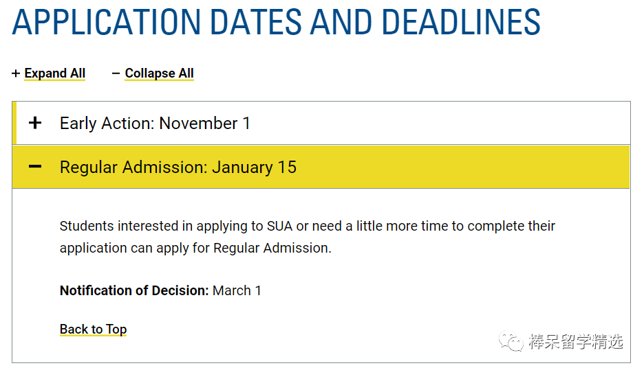Click the November 1 date in header
The height and width of the screenshot is (370, 644).
click(204, 124)
